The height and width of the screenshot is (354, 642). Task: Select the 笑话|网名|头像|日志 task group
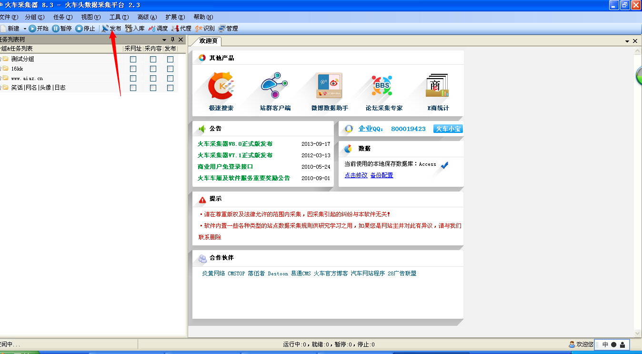click(38, 88)
